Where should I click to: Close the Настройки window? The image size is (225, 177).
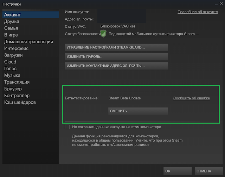221,4
